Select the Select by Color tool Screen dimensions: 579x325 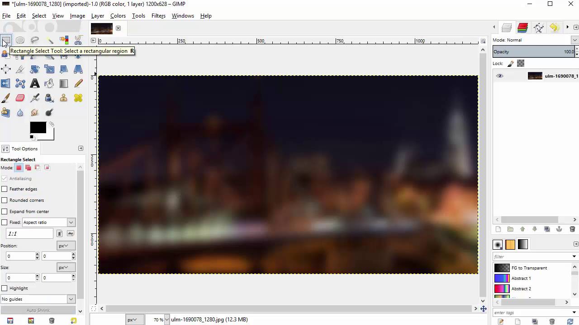(x=63, y=40)
